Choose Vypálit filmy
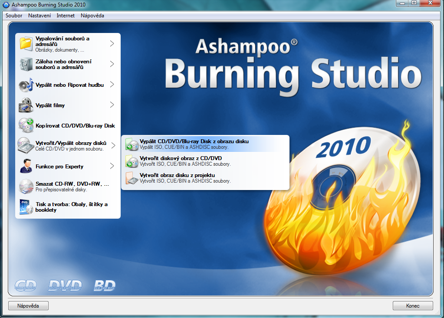Image resolution: width=444 pixels, height=318 pixels. [68, 105]
